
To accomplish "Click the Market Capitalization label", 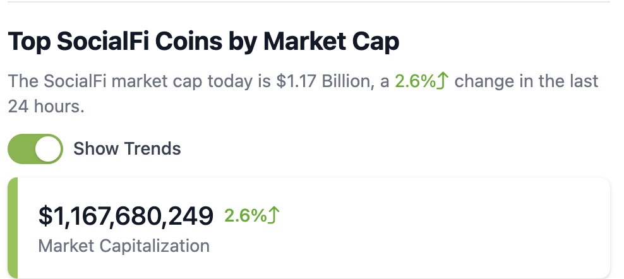I will 124,246.
